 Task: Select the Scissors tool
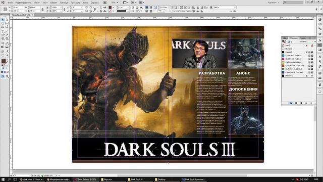click(x=3, y=43)
